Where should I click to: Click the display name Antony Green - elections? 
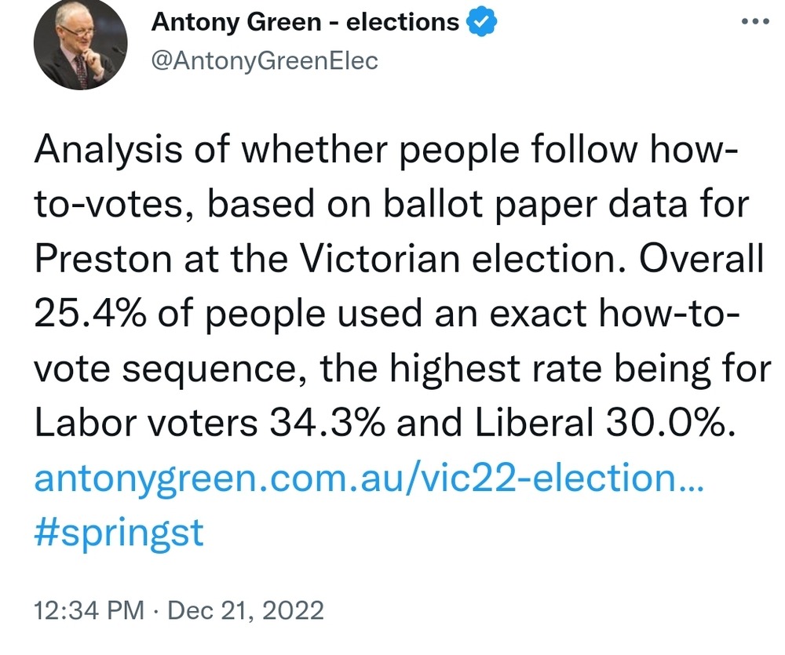coord(305,23)
